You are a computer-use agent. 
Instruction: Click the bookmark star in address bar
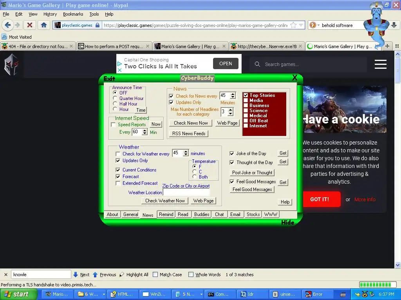pyautogui.click(x=293, y=25)
